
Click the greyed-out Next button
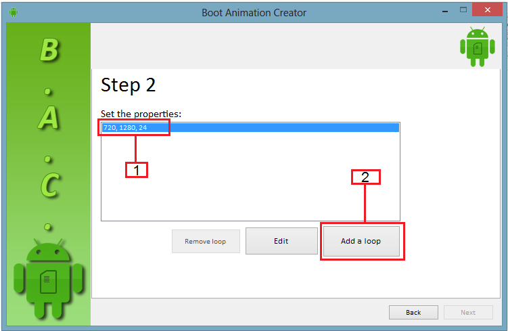click(x=468, y=312)
